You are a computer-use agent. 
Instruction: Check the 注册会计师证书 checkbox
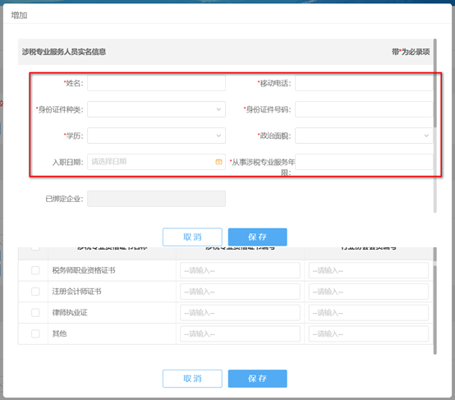(35, 292)
